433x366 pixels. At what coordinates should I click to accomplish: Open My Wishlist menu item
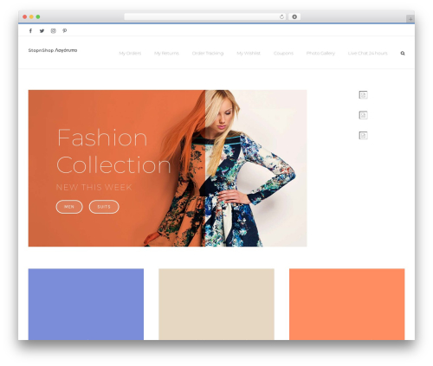pyautogui.click(x=249, y=54)
